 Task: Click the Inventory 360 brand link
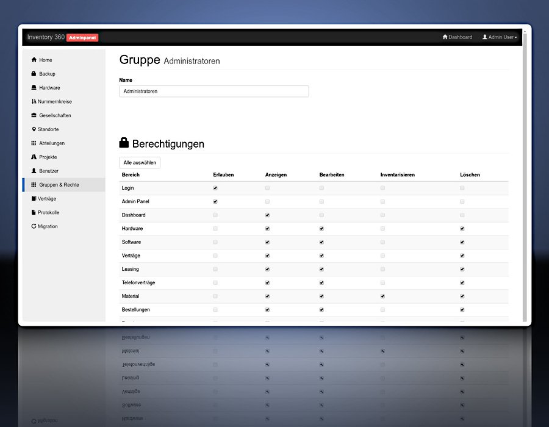pos(46,37)
